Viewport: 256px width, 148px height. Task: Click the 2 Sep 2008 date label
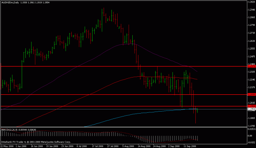coord(174,146)
